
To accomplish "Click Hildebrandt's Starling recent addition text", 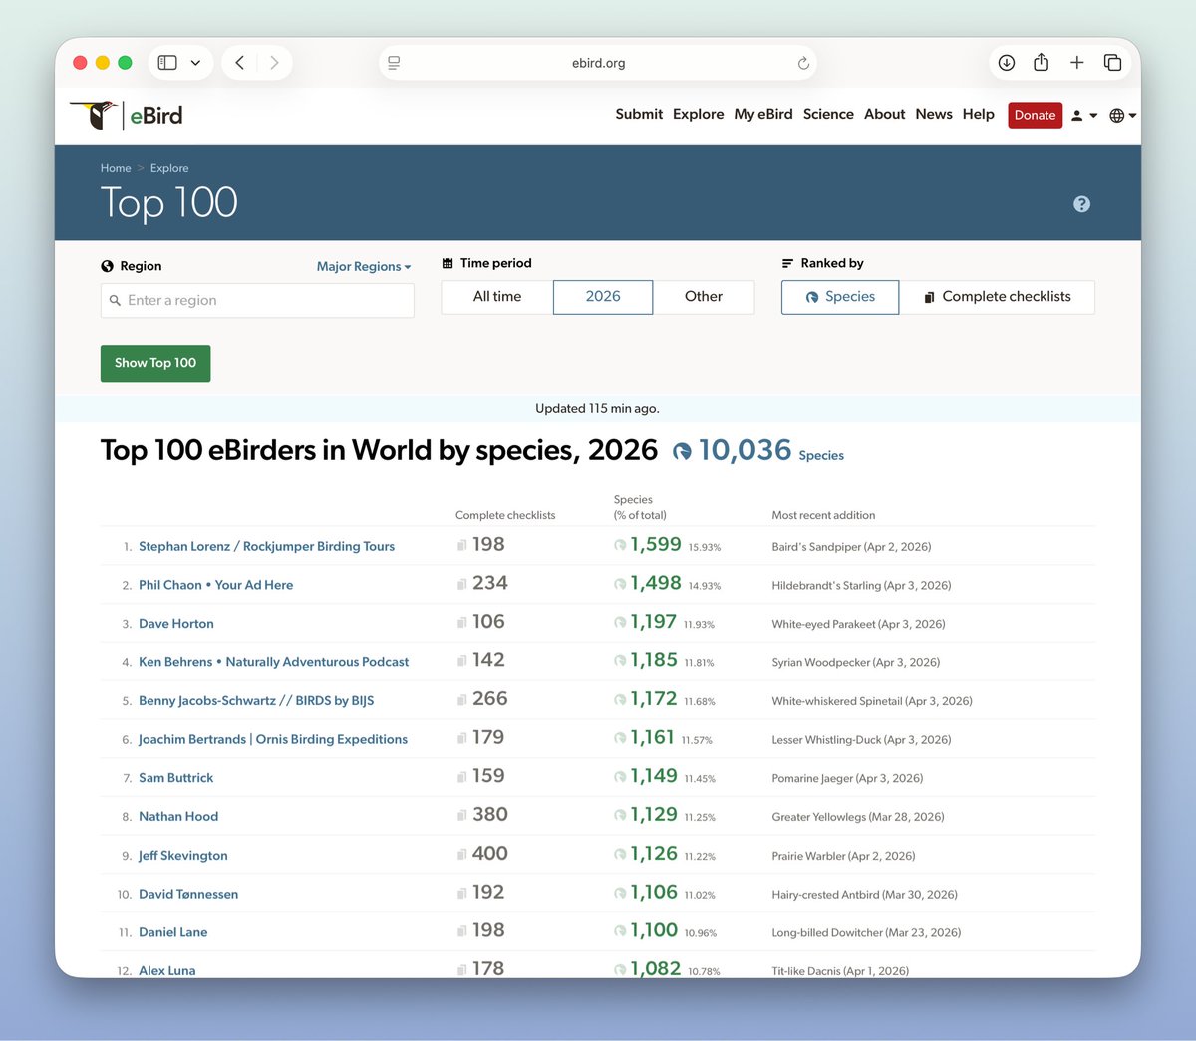I will (861, 586).
